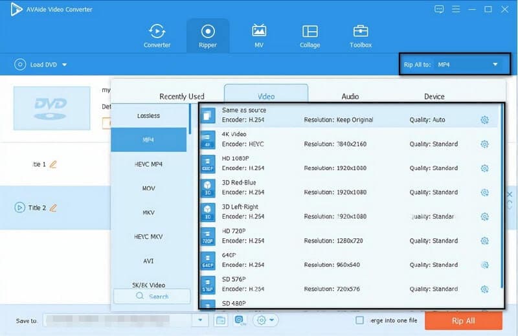The height and width of the screenshot is (336, 518).
Task: Open settings gear for SD 576P preset
Action: pyautogui.click(x=484, y=289)
